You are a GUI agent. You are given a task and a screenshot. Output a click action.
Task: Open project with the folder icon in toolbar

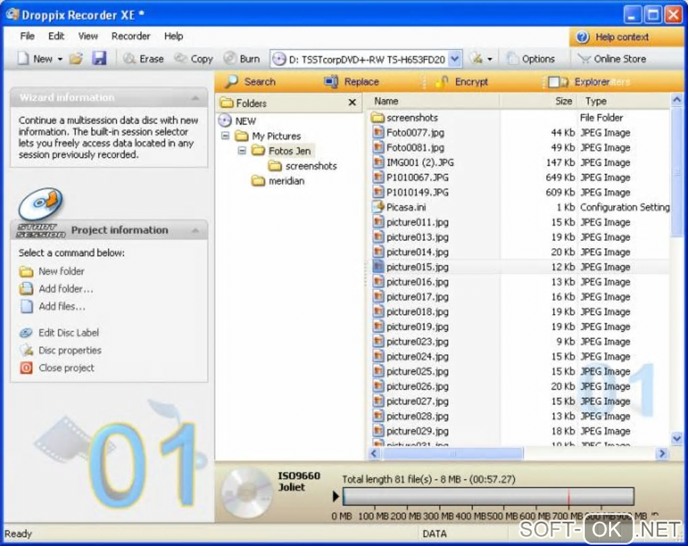pyautogui.click(x=76, y=59)
